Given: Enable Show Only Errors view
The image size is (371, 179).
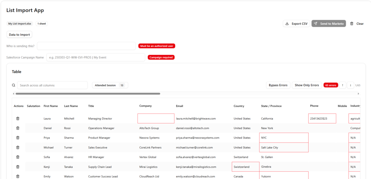Looking at the screenshot, I should [x=307, y=85].
